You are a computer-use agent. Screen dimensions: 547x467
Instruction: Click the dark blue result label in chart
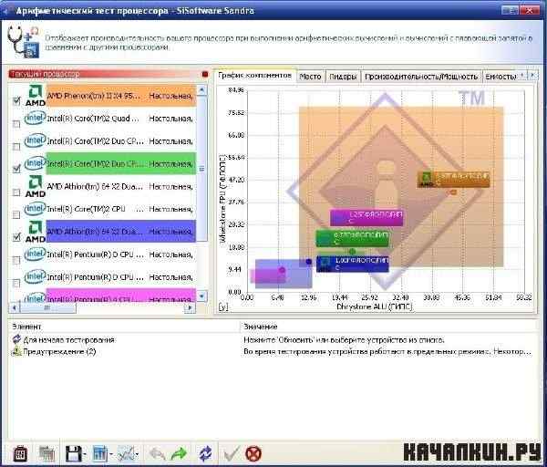point(353,264)
